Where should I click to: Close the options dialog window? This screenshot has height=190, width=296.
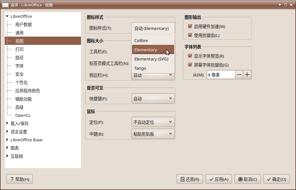[291, 5]
